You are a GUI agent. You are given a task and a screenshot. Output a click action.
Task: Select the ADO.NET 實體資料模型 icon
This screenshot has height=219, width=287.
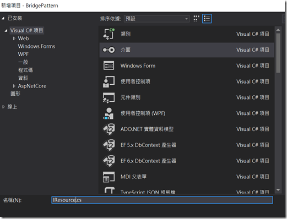[x=109, y=129]
